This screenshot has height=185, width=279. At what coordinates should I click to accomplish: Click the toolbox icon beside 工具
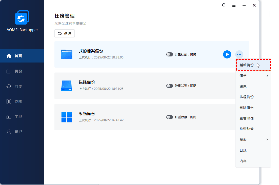[x=9, y=117]
